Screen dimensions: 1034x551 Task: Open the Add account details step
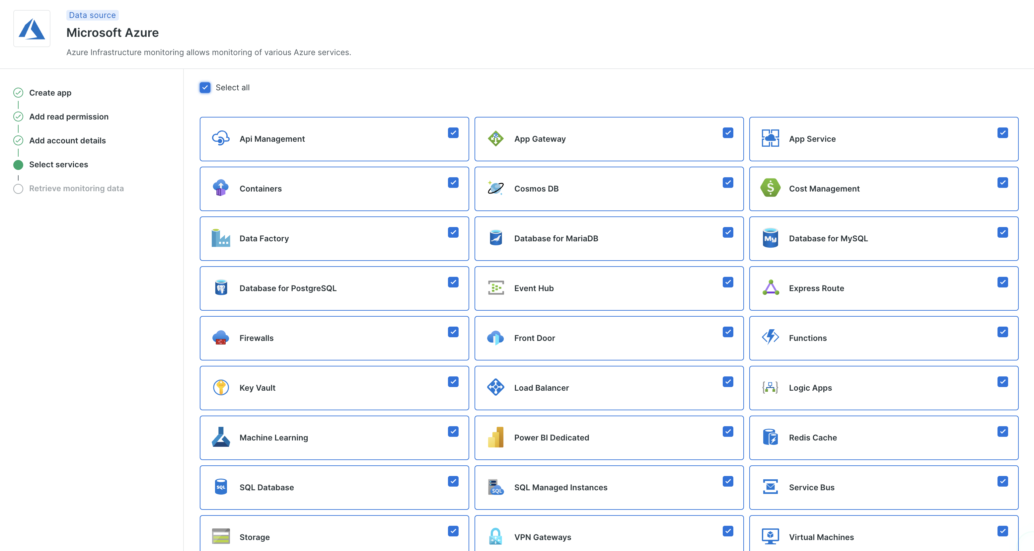pyautogui.click(x=67, y=140)
